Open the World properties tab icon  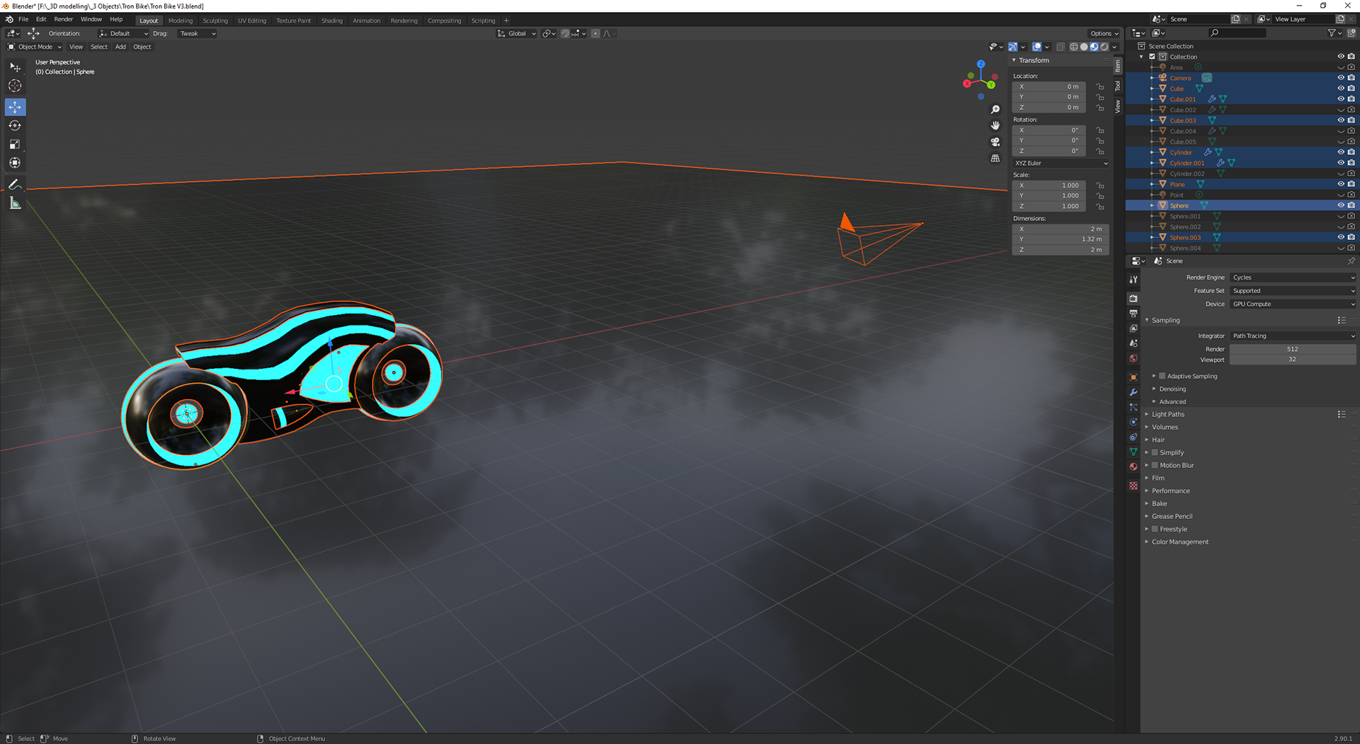pos(1133,358)
